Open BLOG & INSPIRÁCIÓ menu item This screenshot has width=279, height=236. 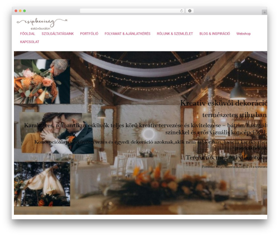tap(215, 33)
